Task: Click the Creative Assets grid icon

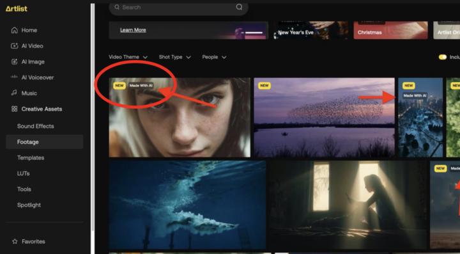Action: [x=14, y=109]
